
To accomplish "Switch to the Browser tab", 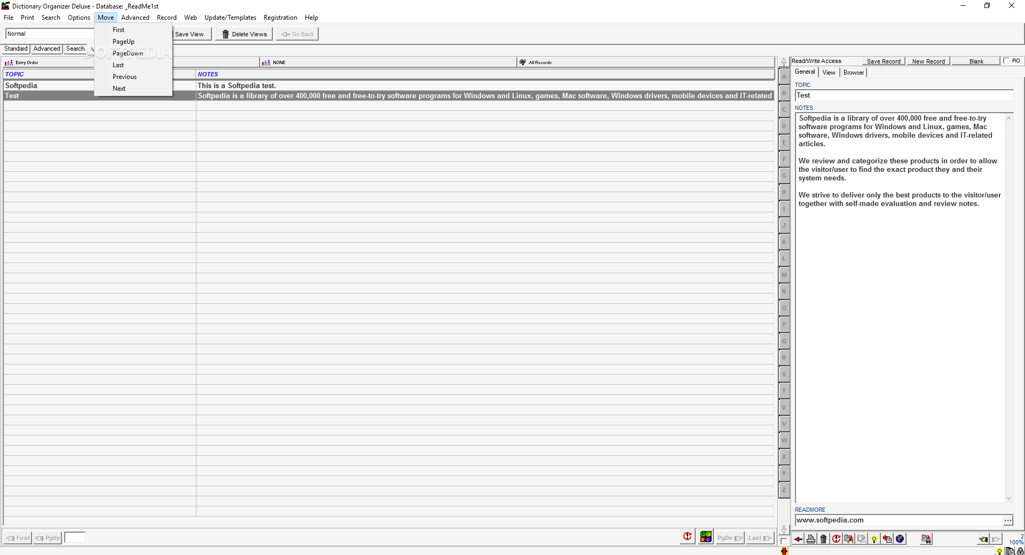I will tap(854, 73).
